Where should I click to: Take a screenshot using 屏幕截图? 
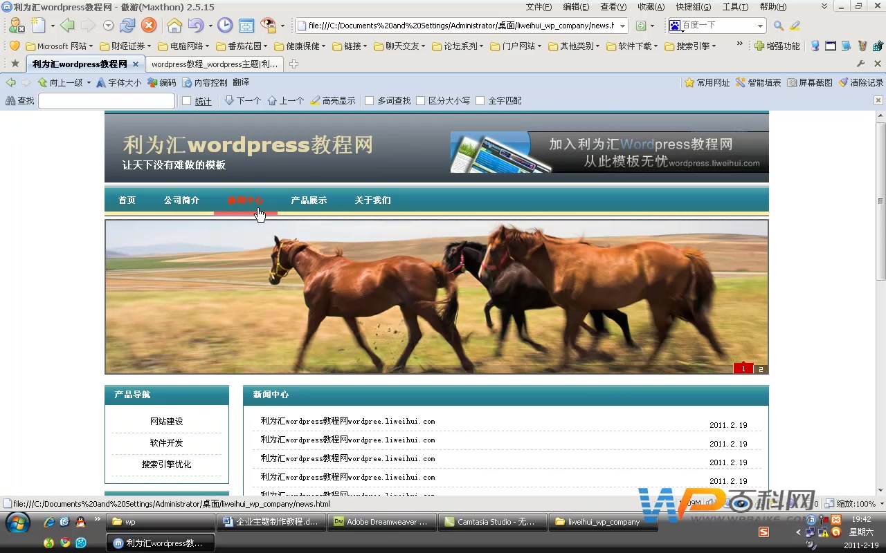(813, 82)
